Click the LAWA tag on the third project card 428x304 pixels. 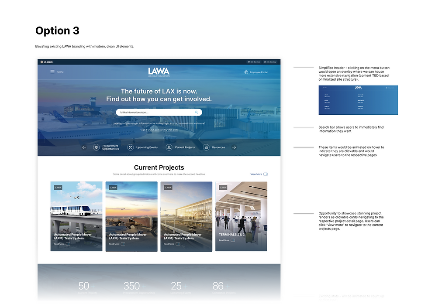click(168, 187)
